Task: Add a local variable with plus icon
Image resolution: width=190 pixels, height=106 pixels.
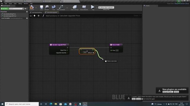Action: point(27,18)
